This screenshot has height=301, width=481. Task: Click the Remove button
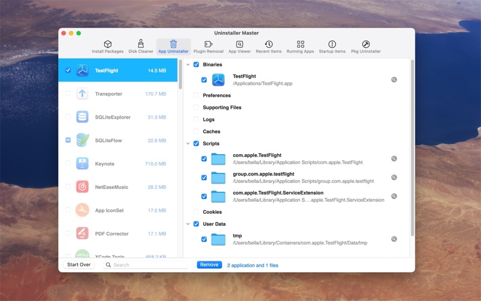pyautogui.click(x=209, y=265)
